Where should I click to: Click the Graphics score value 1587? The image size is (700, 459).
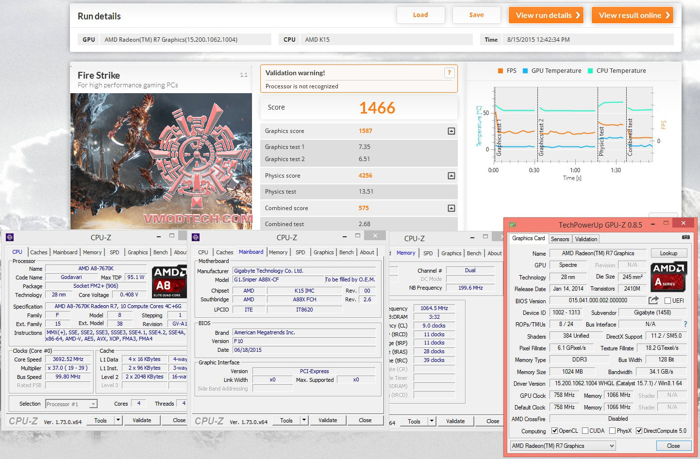[366, 131]
